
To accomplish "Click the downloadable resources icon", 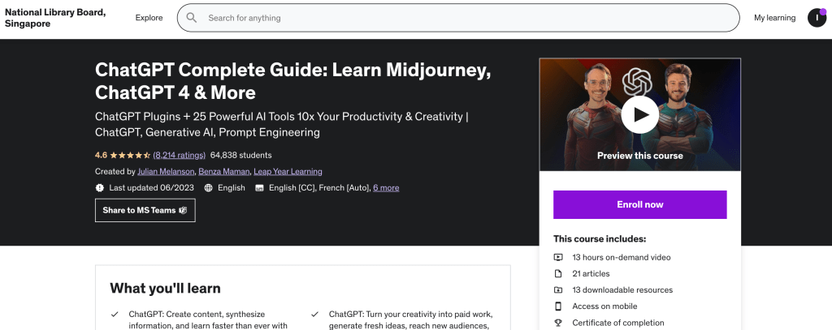I will (558, 289).
